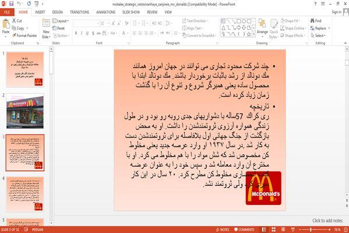The width and height of the screenshot is (349, 233).
Task: Collapse the ribbon with the arrow
Action: 346,43
